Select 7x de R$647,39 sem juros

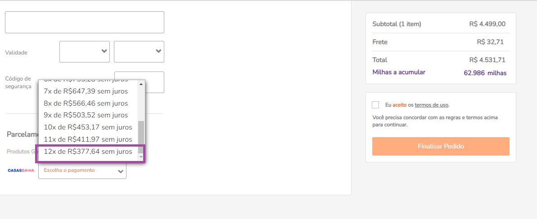[x=88, y=91]
